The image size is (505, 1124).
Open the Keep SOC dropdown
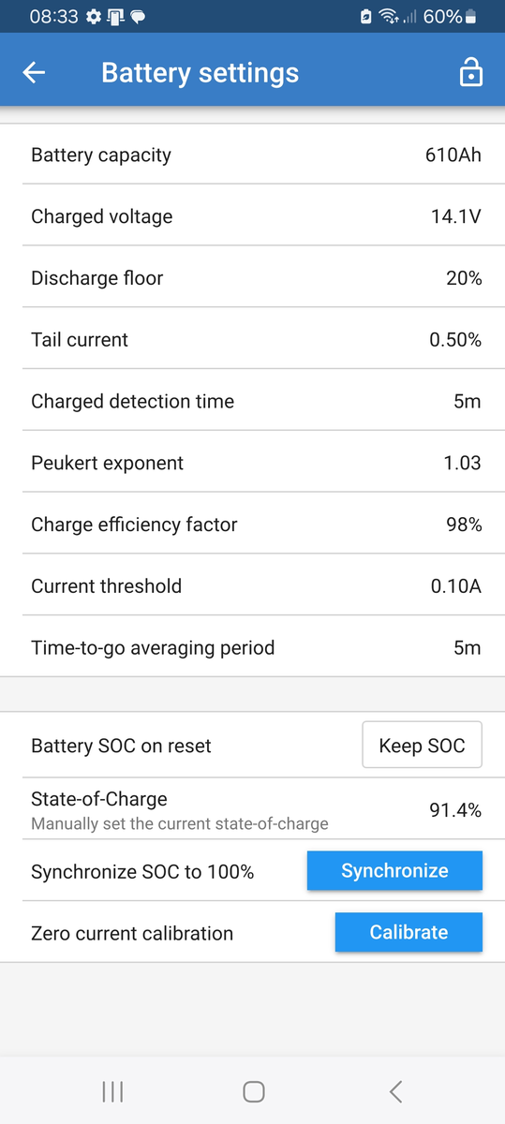tap(422, 746)
